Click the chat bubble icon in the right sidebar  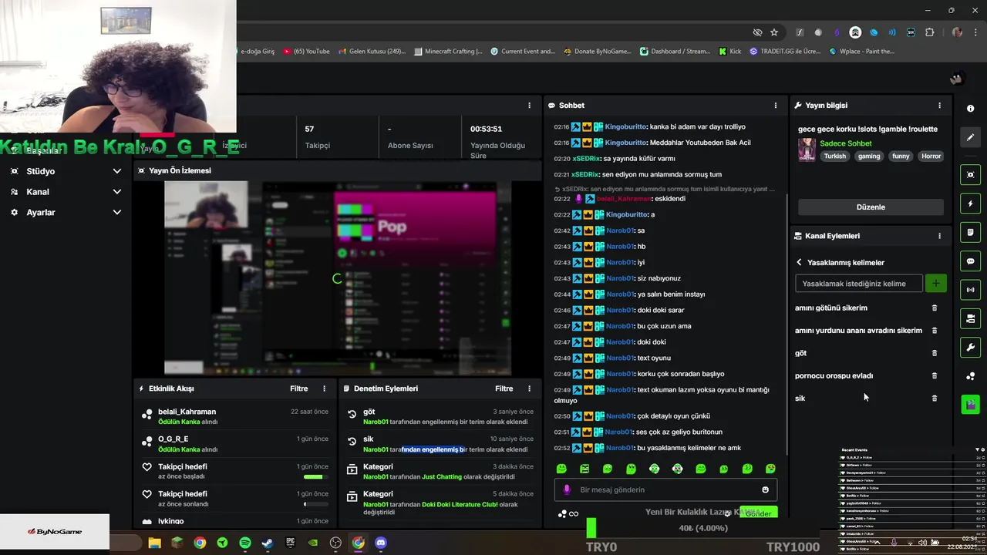[x=971, y=261]
